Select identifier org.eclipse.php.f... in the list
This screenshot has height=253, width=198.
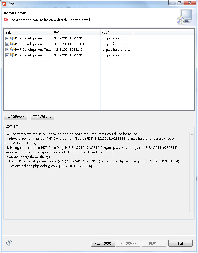117,38
